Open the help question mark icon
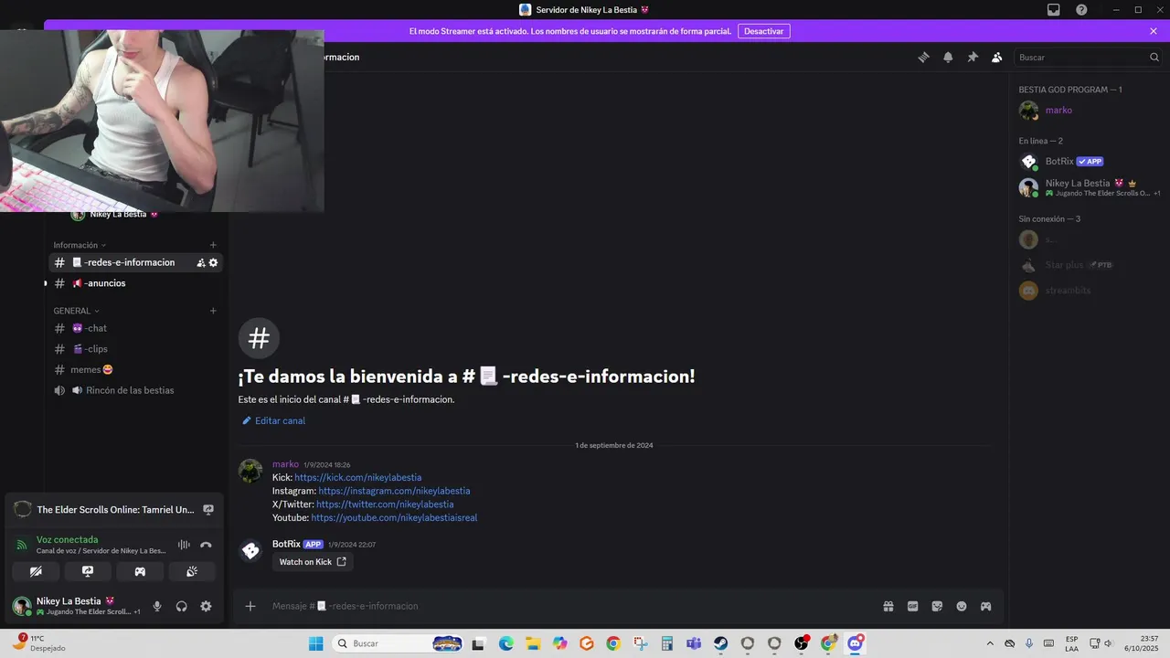The width and height of the screenshot is (1170, 658). pyautogui.click(x=1081, y=9)
